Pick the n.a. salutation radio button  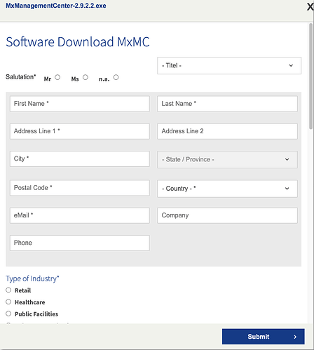point(116,77)
